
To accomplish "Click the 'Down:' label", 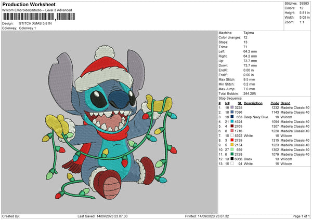I will pyautogui.click(x=223, y=65).
